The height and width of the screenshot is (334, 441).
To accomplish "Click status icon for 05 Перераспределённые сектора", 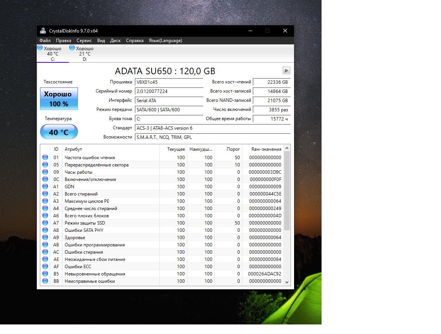I will (45, 165).
